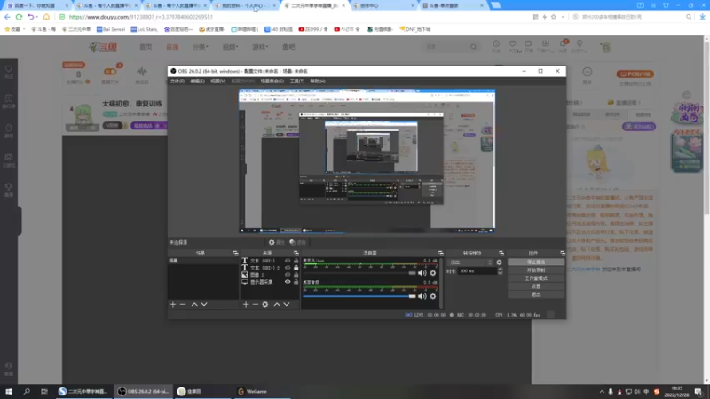Screen dimensions: 710x399
Task: Expand the 游戏 dropdown in the Douyu navigation
Action: pos(260,47)
